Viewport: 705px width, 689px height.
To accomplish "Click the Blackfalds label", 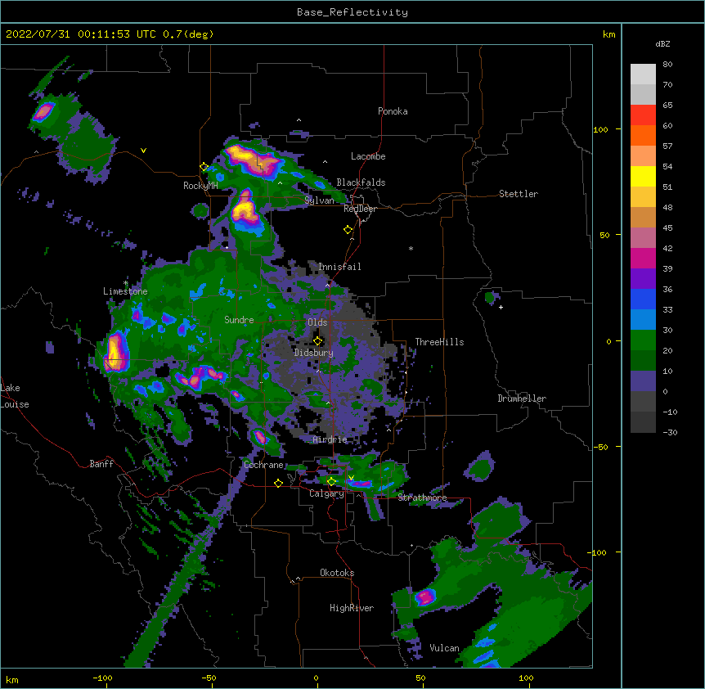I will click(x=361, y=182).
